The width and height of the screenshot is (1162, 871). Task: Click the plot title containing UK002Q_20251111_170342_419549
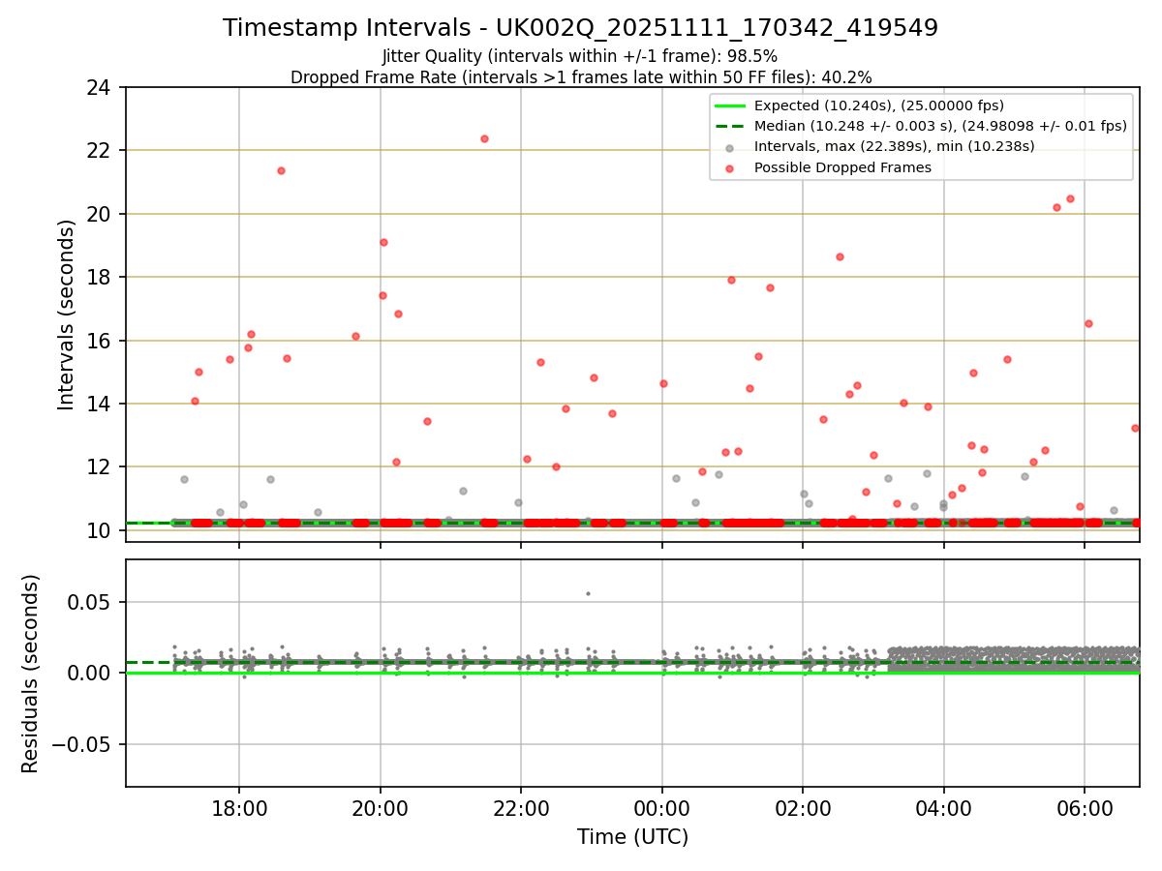tap(580, 28)
